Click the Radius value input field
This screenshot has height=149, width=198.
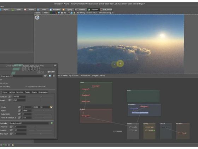click(x=27, y=111)
